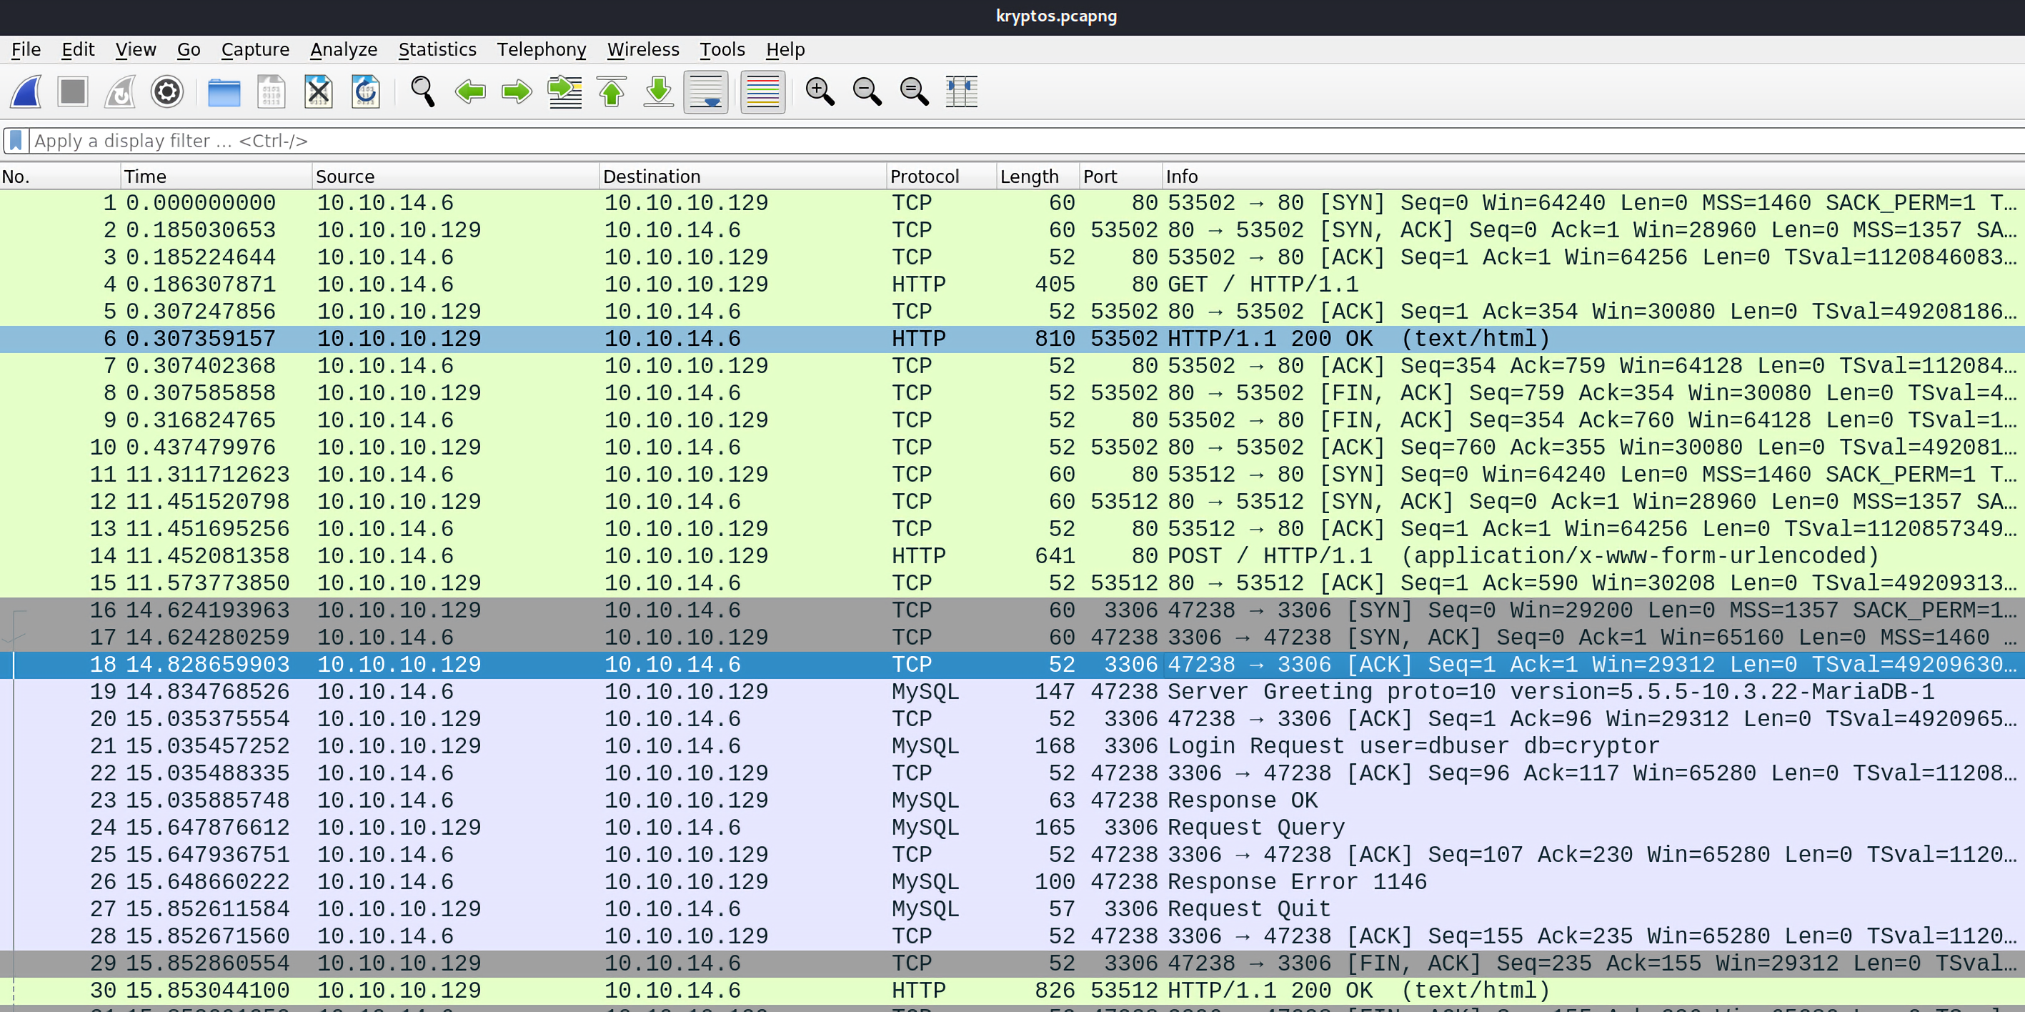Image resolution: width=2025 pixels, height=1012 pixels.
Task: Click the Resize columns to fit contents icon
Action: tap(961, 92)
